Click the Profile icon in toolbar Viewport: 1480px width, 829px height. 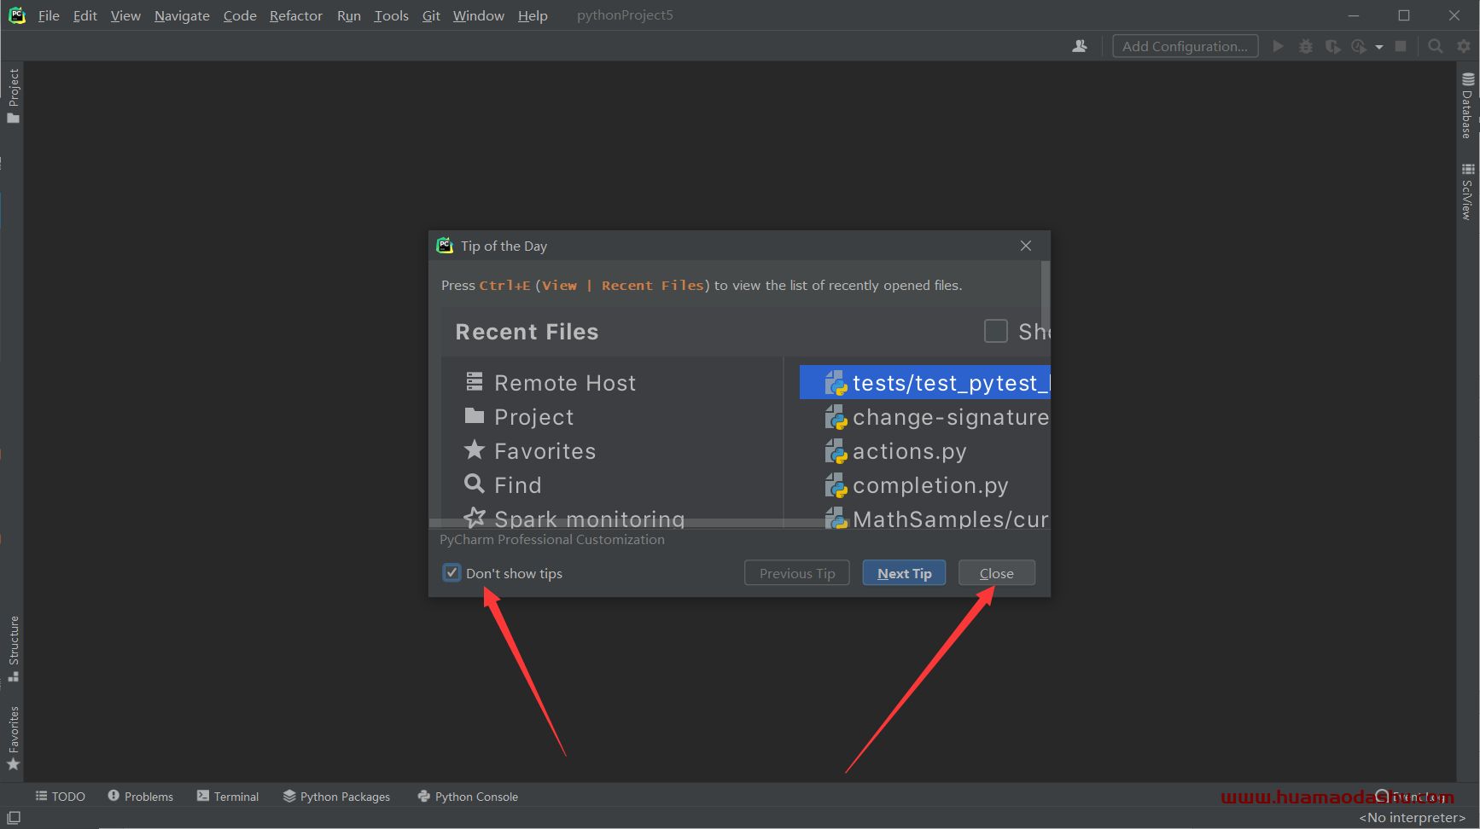tap(1359, 46)
